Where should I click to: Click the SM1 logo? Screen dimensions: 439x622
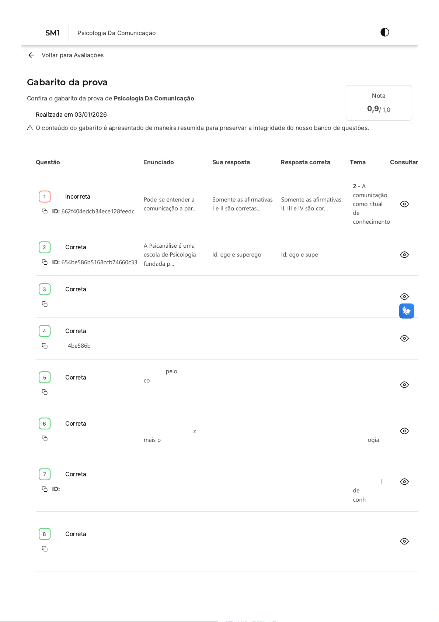(x=52, y=33)
